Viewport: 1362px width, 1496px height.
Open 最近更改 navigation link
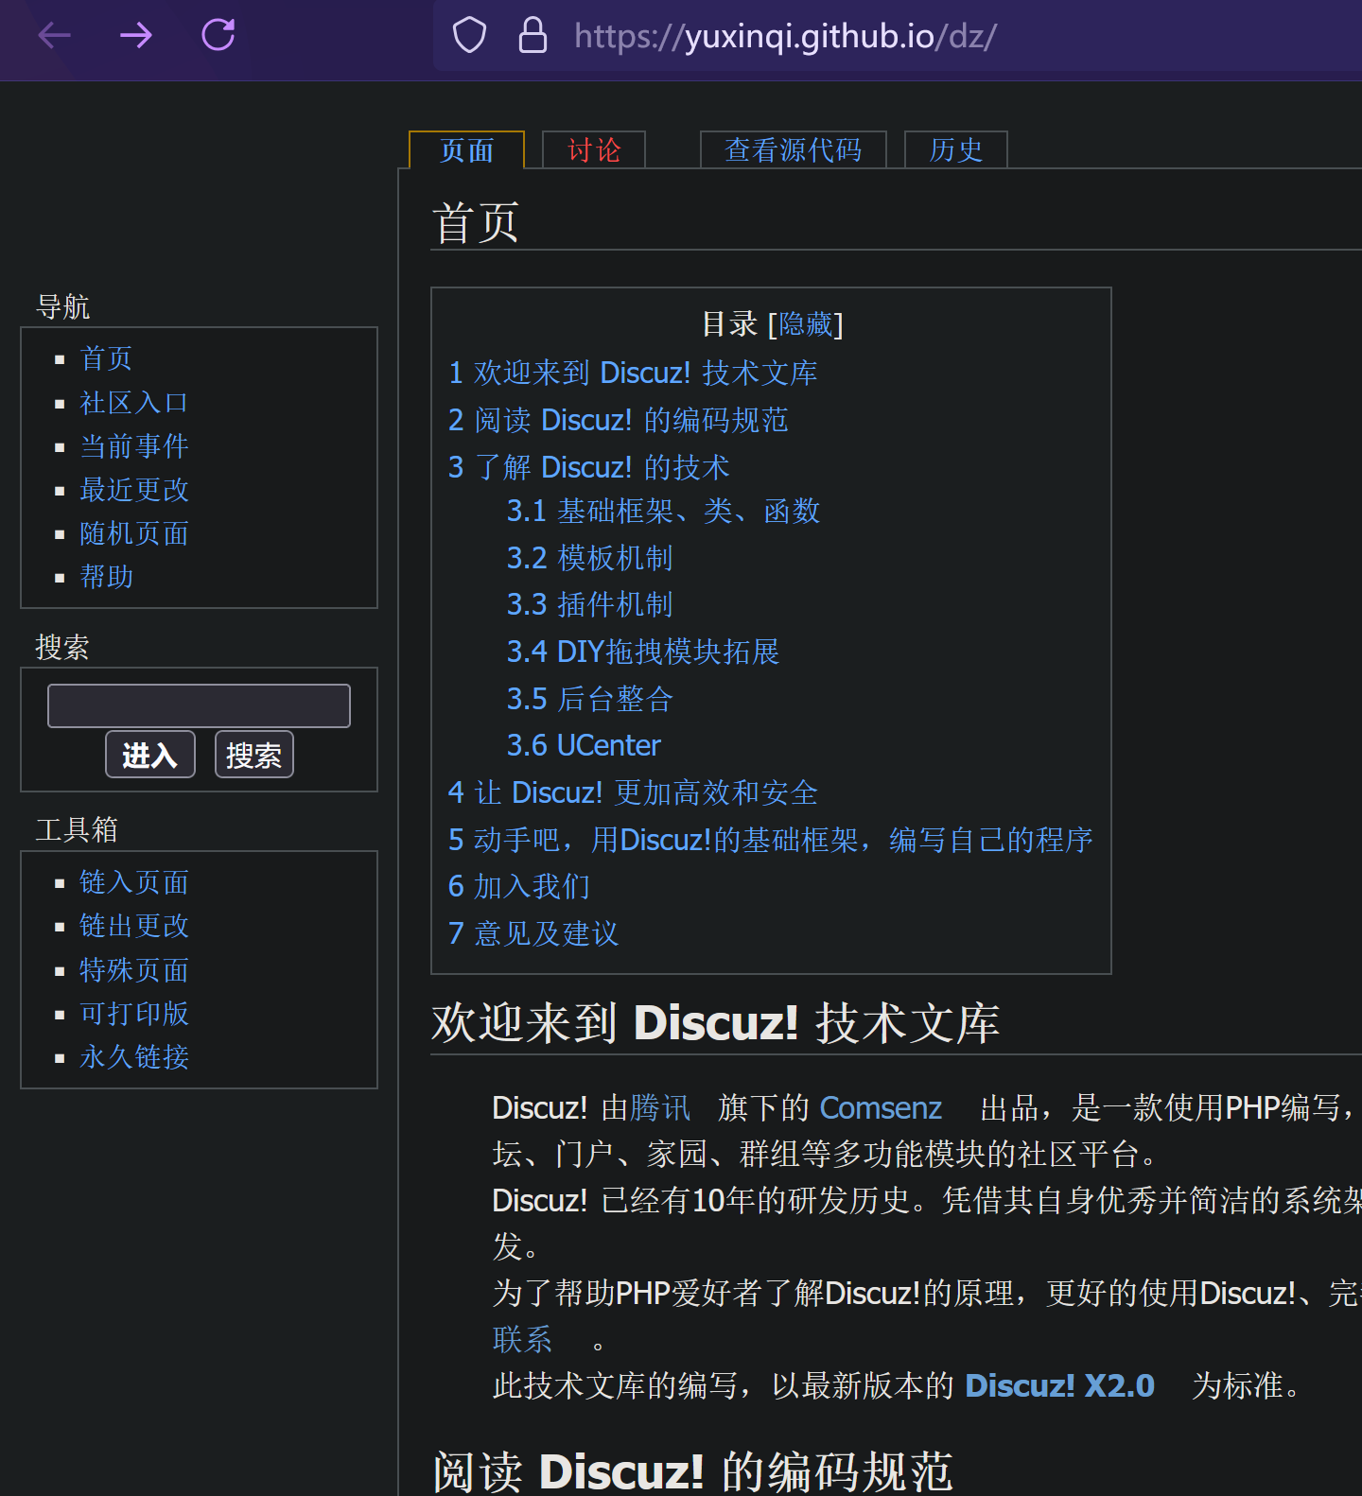pyautogui.click(x=133, y=490)
